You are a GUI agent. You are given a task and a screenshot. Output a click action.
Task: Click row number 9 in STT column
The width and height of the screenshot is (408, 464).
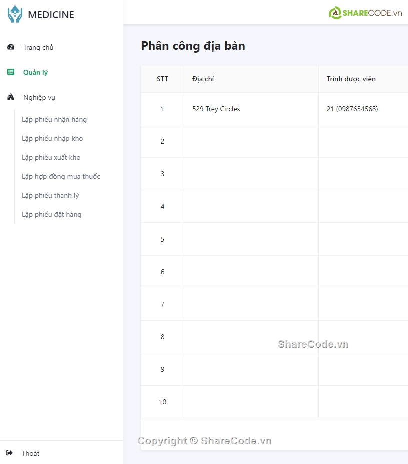pyautogui.click(x=162, y=369)
